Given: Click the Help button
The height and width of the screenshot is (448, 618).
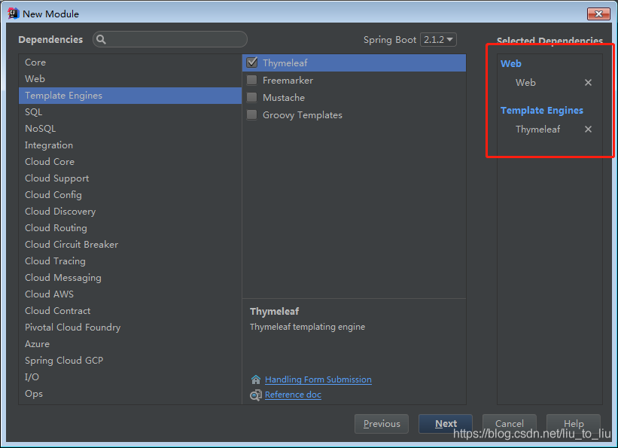Looking at the screenshot, I should [574, 424].
